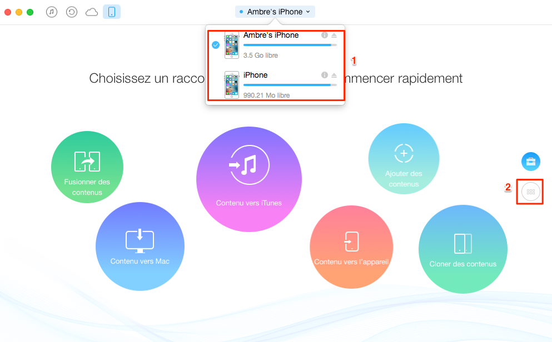Open Cloner des contenus shortcut
Screen dimensions: 552x342
[463, 249]
